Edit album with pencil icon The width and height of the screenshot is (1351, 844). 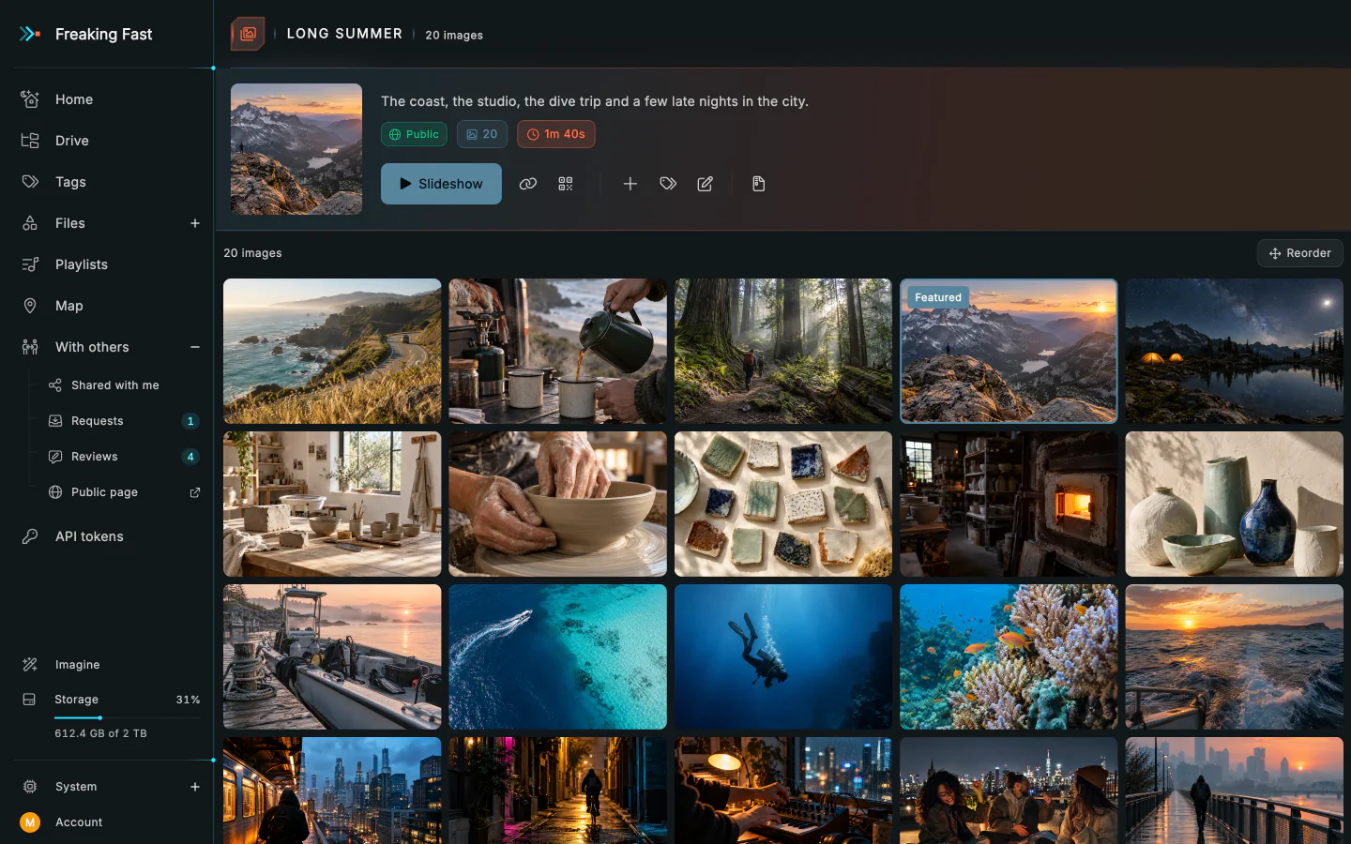(x=706, y=184)
